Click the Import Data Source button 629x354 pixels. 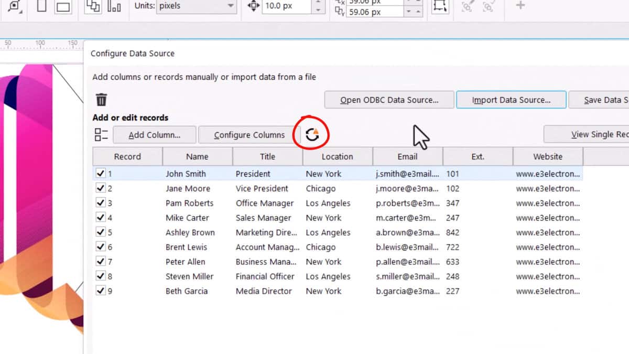[511, 100]
